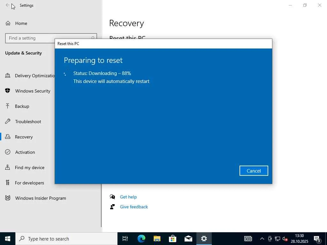The height and width of the screenshot is (245, 327).
Task: Open Delivery Optimization settings
Action: tap(35, 76)
